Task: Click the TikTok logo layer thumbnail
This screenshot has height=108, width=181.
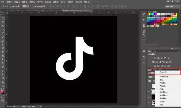Action: coord(153,102)
